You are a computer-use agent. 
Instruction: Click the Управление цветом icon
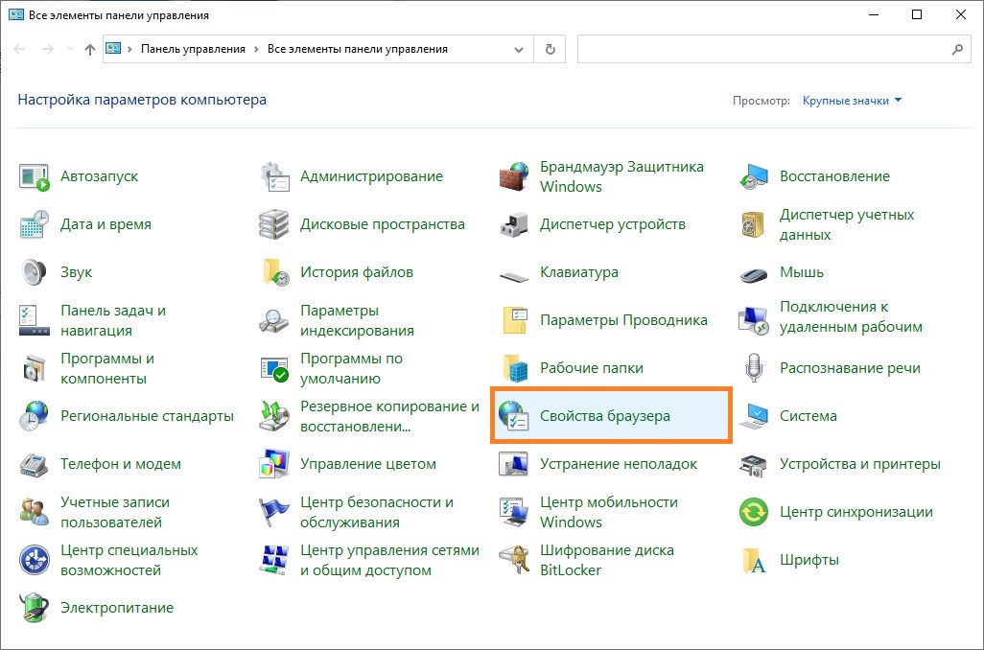[274, 464]
